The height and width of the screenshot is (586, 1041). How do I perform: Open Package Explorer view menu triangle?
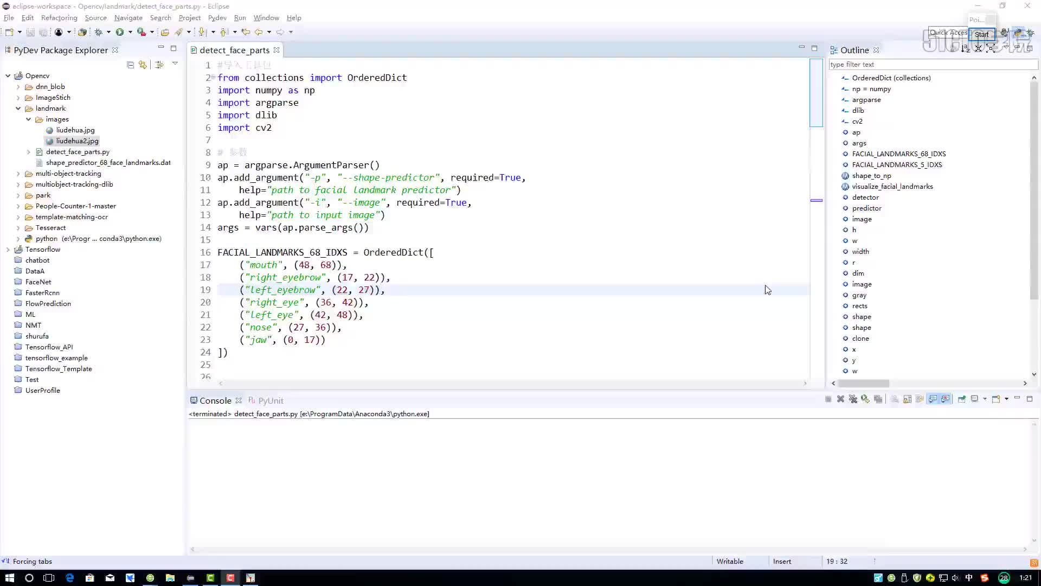point(175,64)
